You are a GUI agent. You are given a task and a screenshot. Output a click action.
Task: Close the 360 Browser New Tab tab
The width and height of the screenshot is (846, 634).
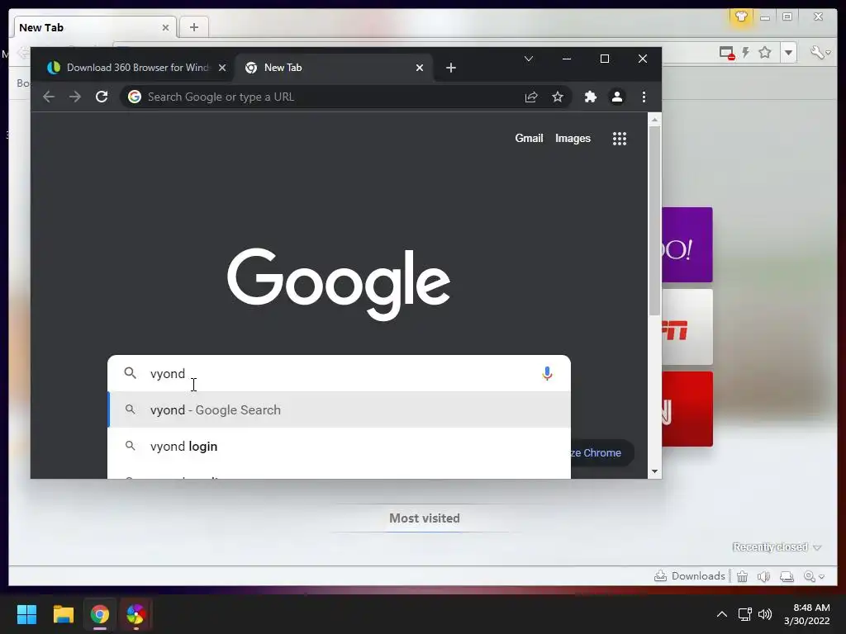point(165,27)
